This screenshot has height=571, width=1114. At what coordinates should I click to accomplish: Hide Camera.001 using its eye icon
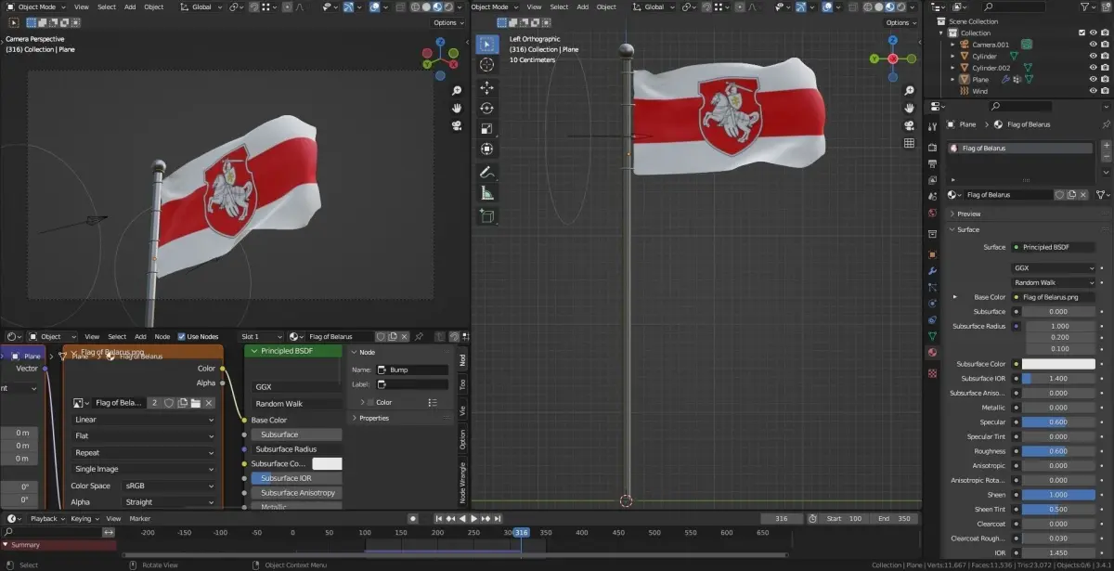[1093, 45]
